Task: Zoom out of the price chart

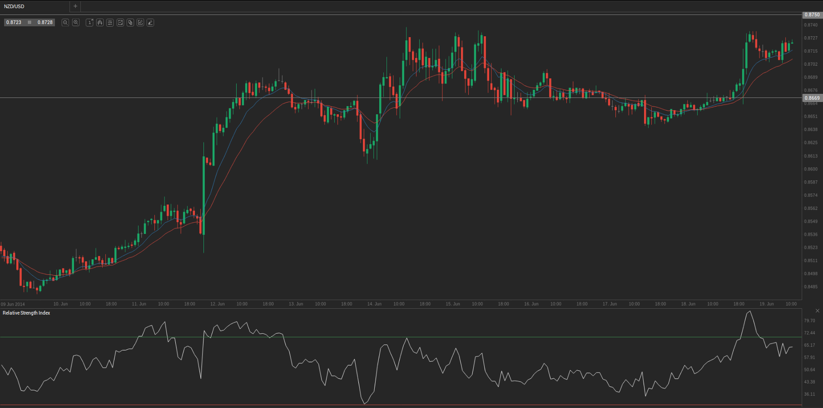Action: (x=65, y=22)
